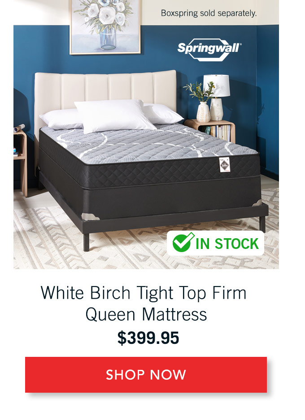Click the IN STOCK badge text
This screenshot has height=420, width=305.
[227, 244]
